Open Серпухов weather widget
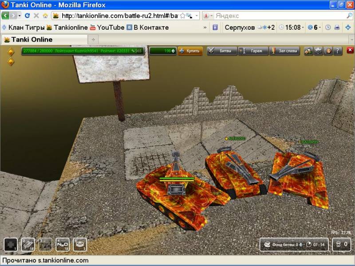355x266 pixels. pos(250,27)
